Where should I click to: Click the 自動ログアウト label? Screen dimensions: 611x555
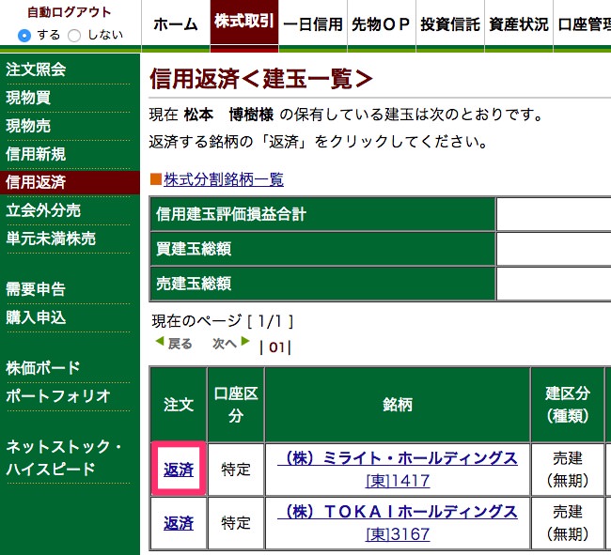(70, 12)
